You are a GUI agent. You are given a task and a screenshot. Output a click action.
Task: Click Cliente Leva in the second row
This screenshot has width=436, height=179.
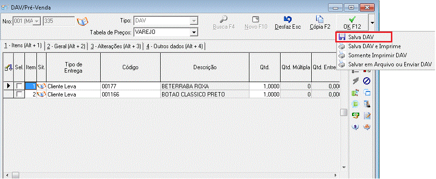click(x=73, y=95)
